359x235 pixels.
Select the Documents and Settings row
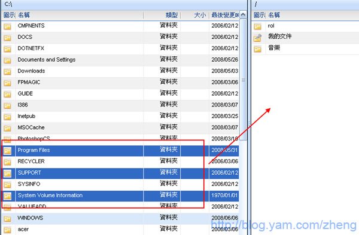tap(120, 60)
